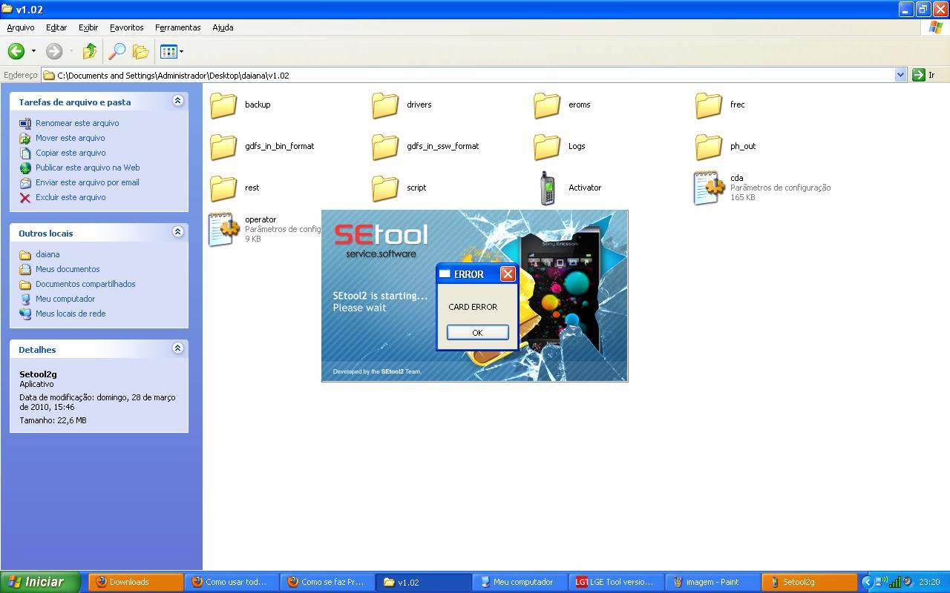Open the Views mode dropdown
The image size is (950, 593).
coord(171,51)
